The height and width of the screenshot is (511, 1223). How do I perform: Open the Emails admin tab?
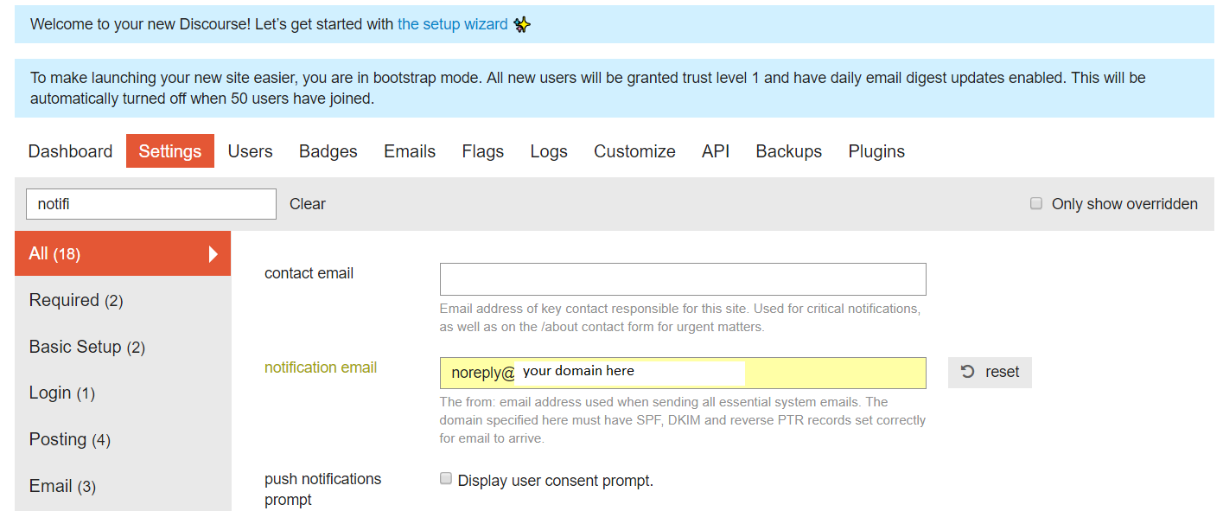(x=410, y=151)
